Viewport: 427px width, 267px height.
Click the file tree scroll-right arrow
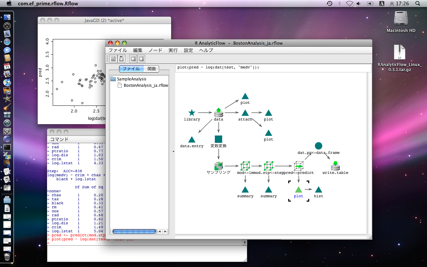click(x=164, y=231)
